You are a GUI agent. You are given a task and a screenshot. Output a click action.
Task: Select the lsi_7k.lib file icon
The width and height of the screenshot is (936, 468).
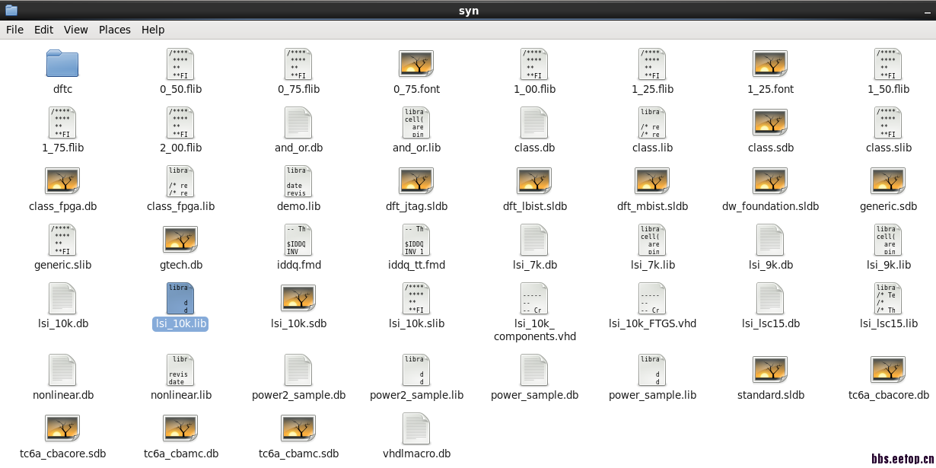point(652,240)
